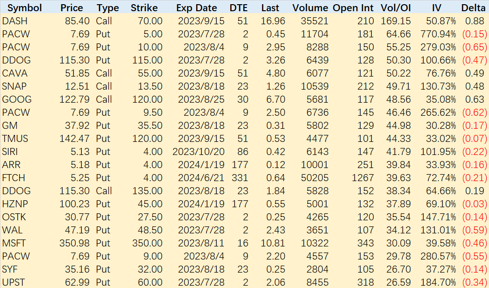
Task: Click the 85.40 price cell
Action: (78, 21)
